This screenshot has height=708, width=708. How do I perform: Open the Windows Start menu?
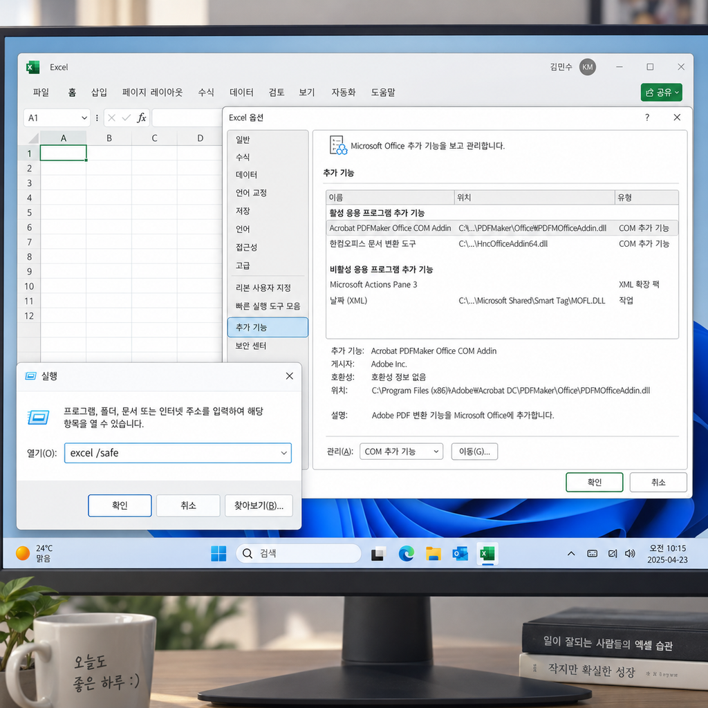[218, 553]
